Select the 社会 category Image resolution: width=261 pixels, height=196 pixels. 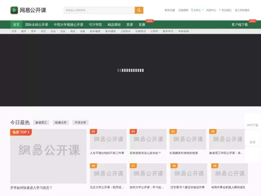click(x=53, y=31)
